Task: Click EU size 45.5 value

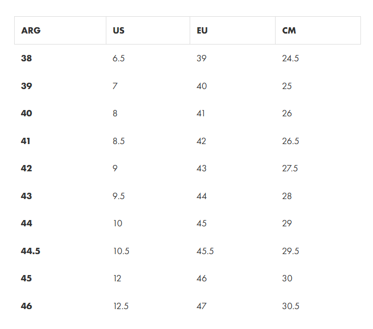Action: (x=205, y=251)
